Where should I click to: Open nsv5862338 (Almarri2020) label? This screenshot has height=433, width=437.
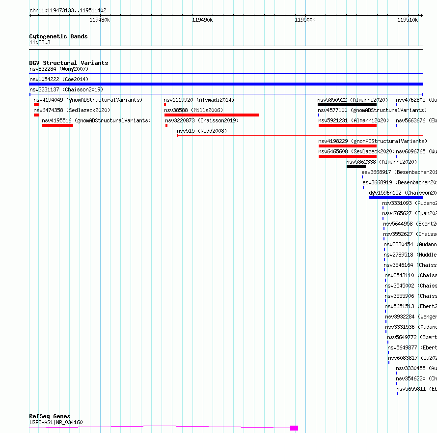coord(382,162)
